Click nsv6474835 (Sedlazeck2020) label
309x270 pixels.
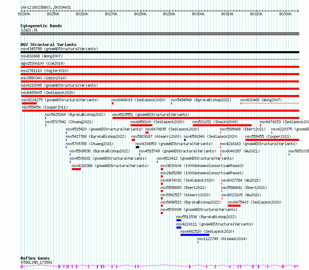point(172,129)
